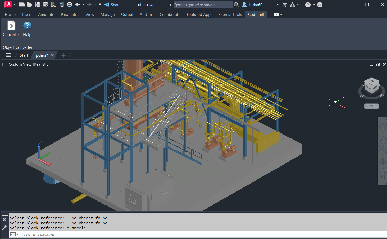
Task: Click the Open file folder icon
Action: click(x=30, y=4)
